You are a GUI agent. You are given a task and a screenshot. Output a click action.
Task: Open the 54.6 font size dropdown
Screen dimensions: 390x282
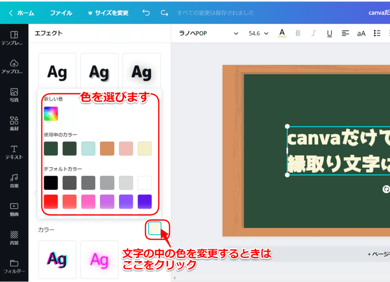259,33
